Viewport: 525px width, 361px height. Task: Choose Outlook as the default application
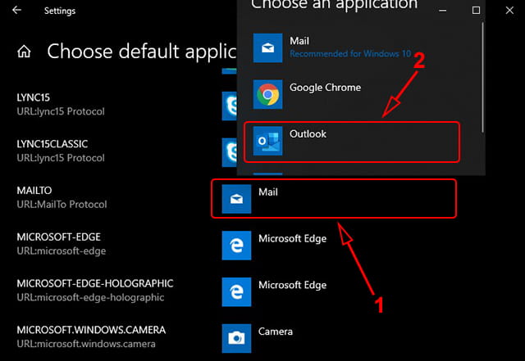coord(352,142)
